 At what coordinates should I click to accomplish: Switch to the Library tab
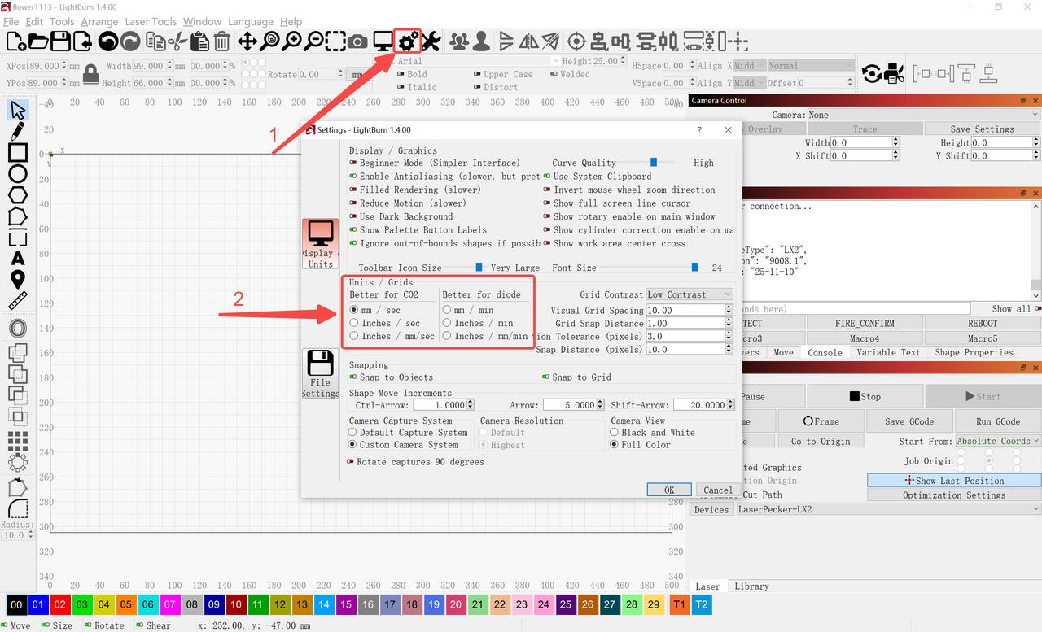(751, 586)
